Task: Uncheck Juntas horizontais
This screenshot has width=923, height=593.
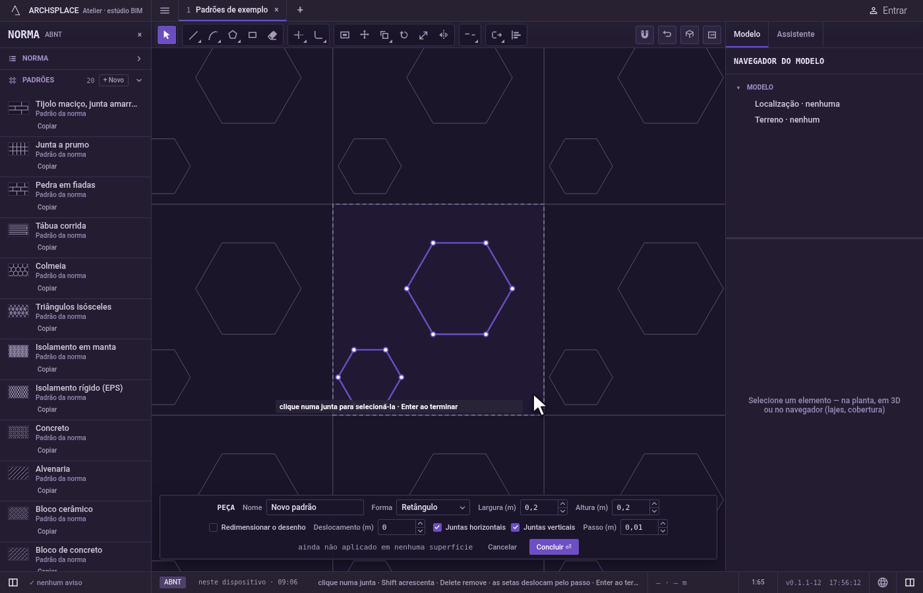Action: (x=437, y=527)
